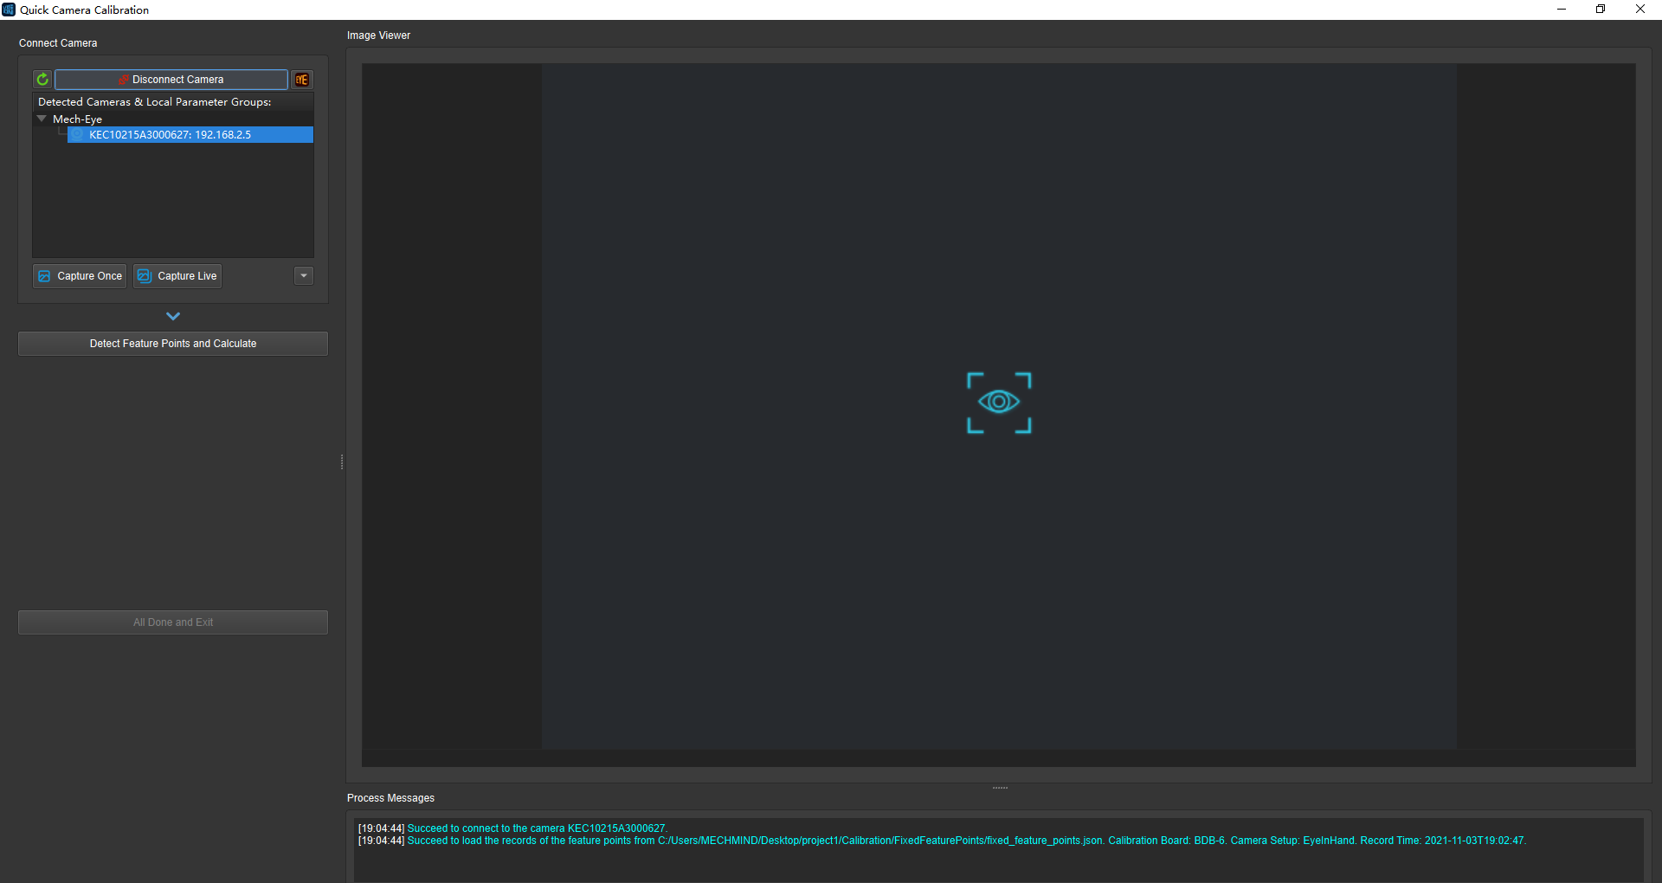Viewport: 1662px width, 883px height.
Task: Click the All Done and Exit button
Action: point(173,622)
